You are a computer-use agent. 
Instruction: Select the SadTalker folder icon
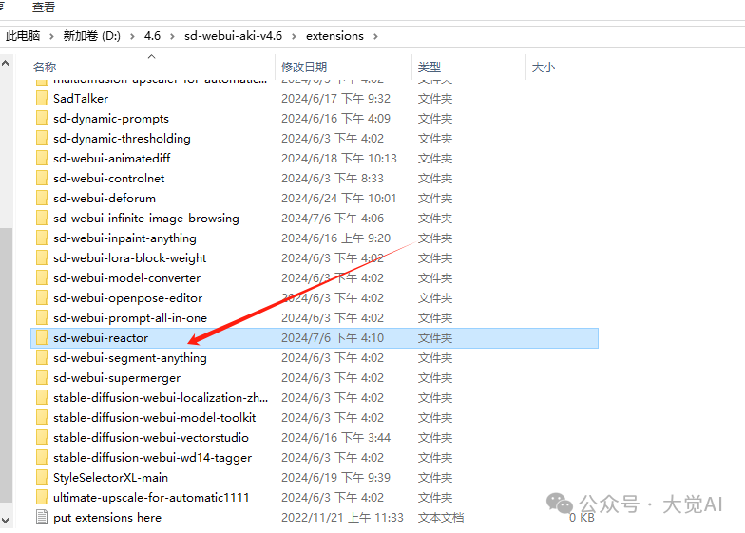[x=42, y=99]
